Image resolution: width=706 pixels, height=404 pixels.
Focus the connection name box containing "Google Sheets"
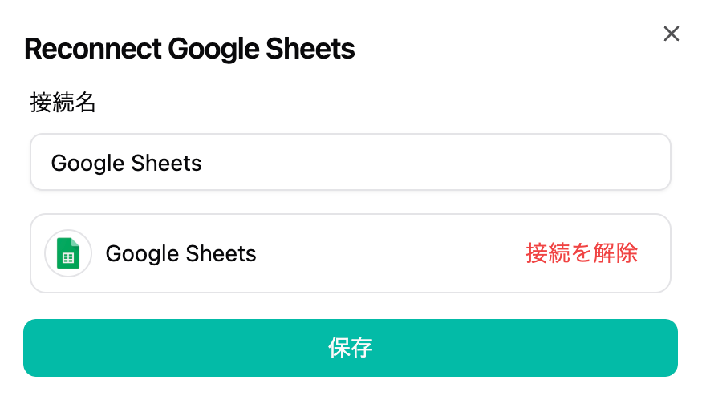pyautogui.click(x=350, y=163)
